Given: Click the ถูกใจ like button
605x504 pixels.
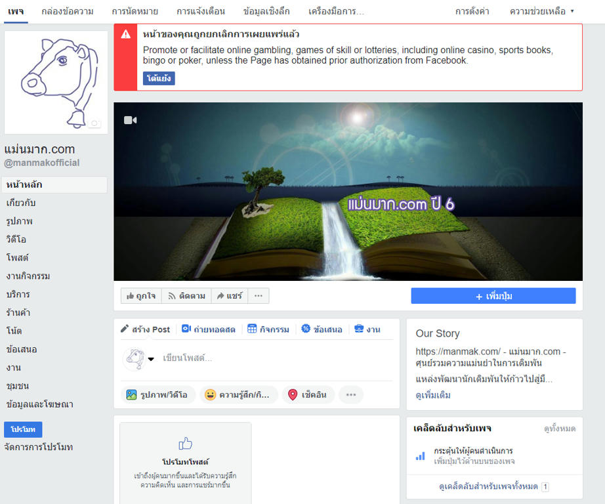Looking at the screenshot, I should click(141, 296).
